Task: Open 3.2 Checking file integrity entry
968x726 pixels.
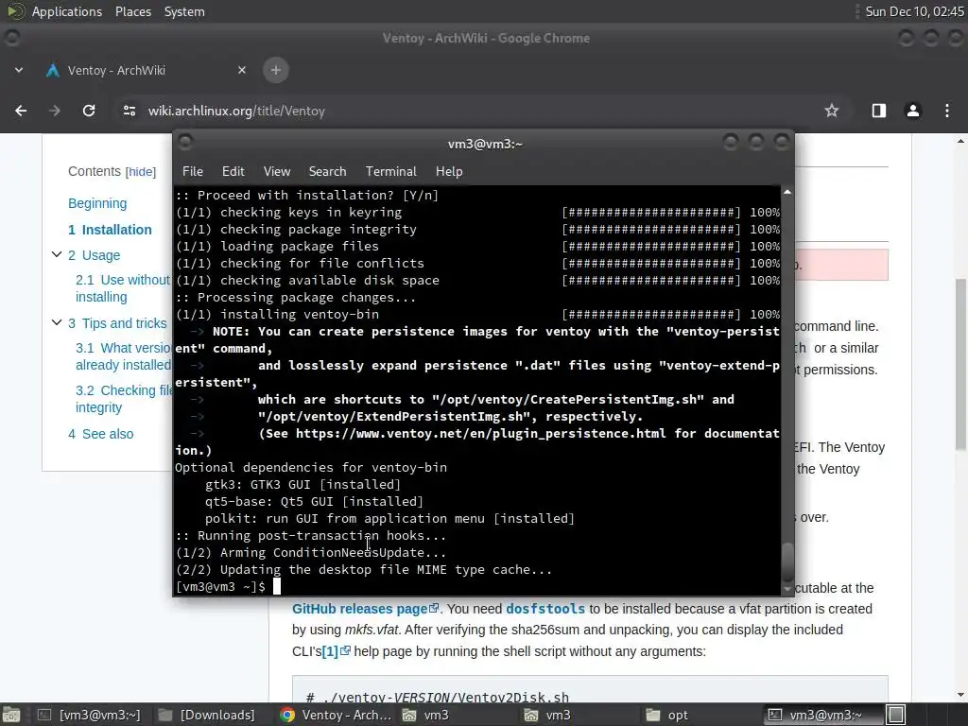Action: [124, 399]
